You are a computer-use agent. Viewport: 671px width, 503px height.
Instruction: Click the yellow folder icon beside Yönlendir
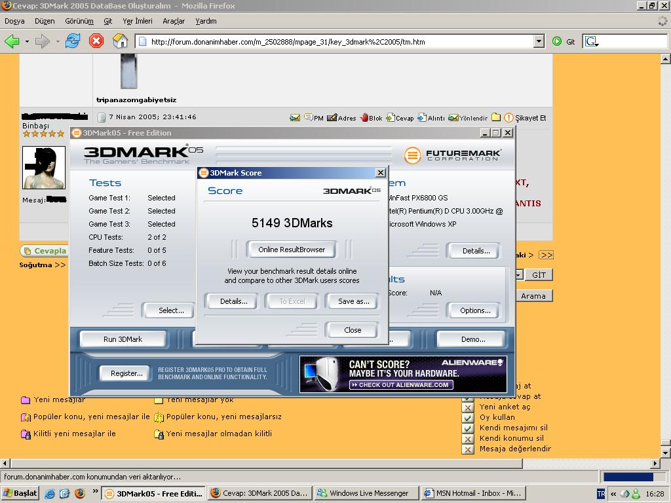click(496, 117)
